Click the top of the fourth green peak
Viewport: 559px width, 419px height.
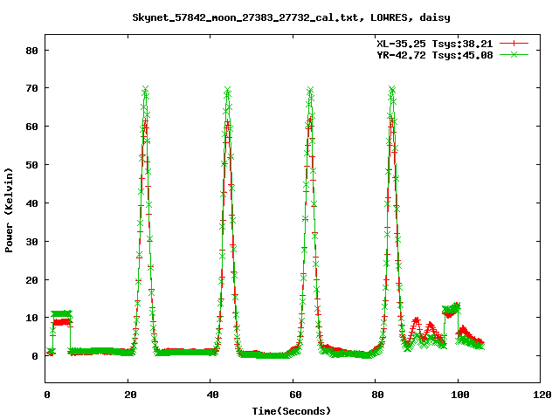392,89
